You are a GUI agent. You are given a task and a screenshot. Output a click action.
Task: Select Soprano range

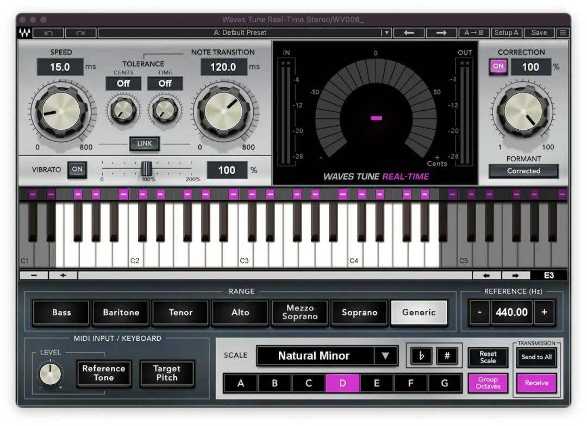(359, 313)
